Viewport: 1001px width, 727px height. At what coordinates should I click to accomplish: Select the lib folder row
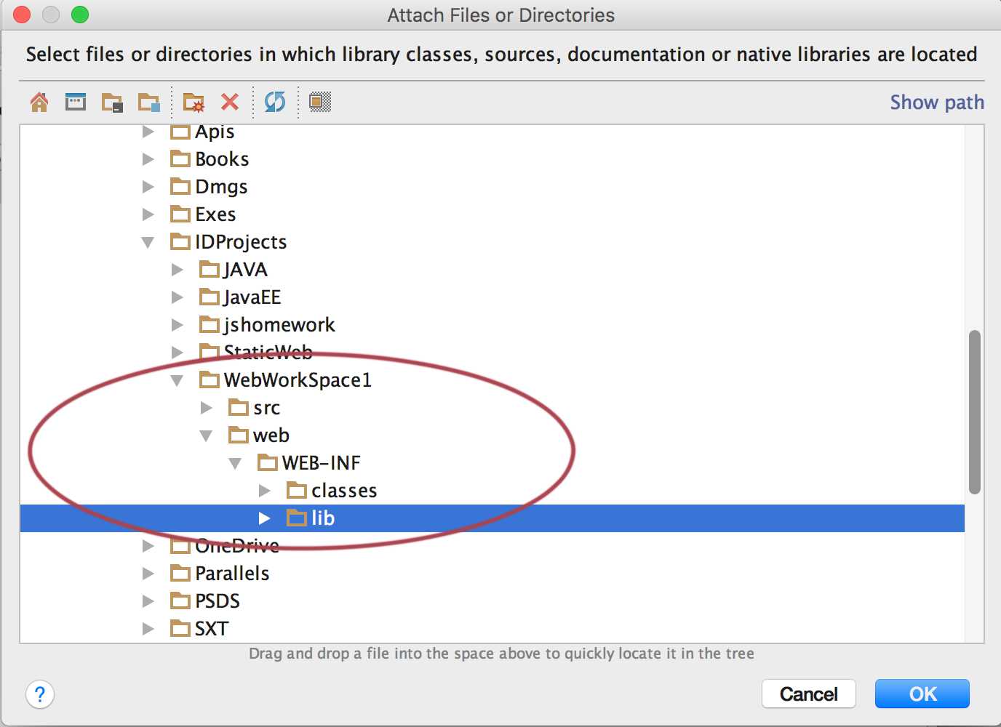(492, 518)
